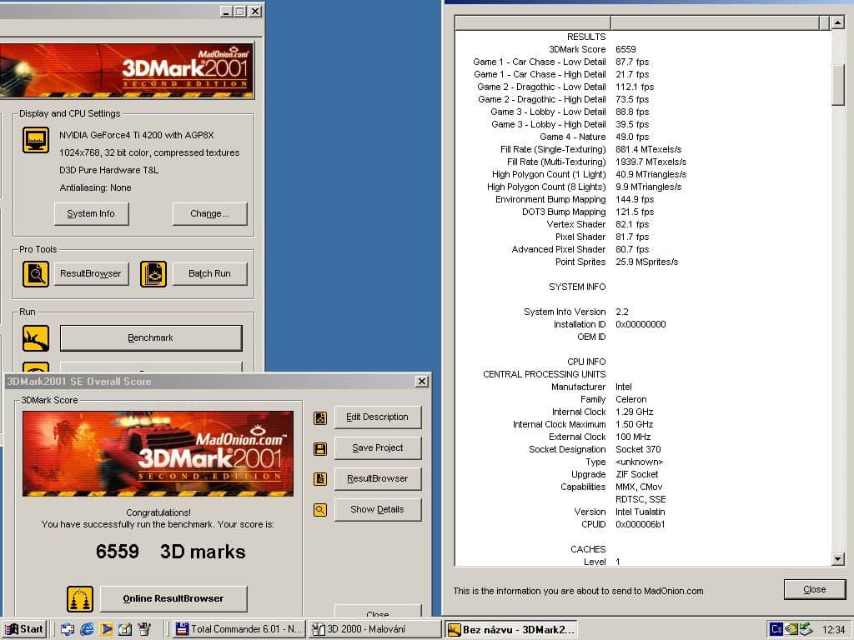
Task: Click the taskbar clock showing 12:34
Action: coord(833,630)
